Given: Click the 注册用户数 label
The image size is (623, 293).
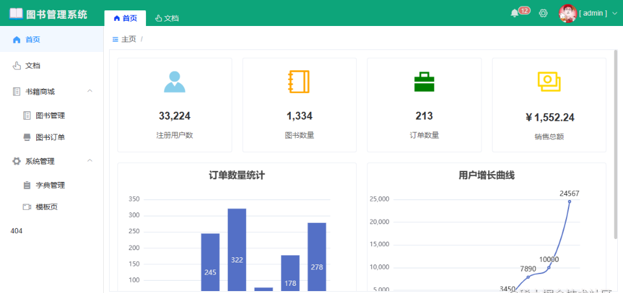Looking at the screenshot, I should coord(175,135).
